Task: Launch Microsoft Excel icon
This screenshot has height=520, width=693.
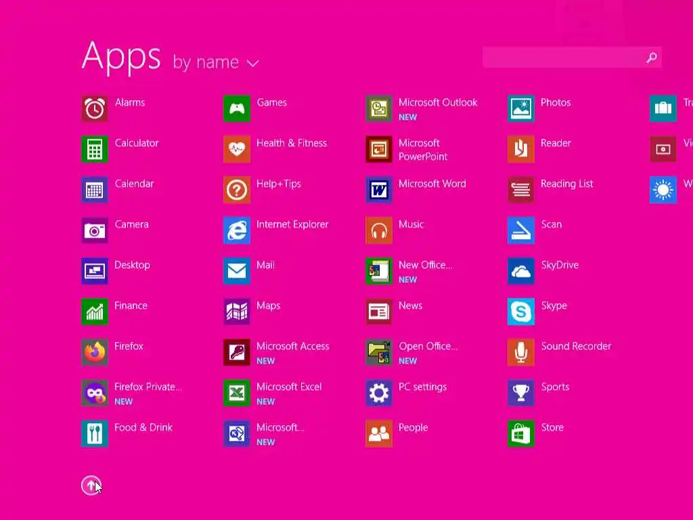Action: click(x=237, y=393)
